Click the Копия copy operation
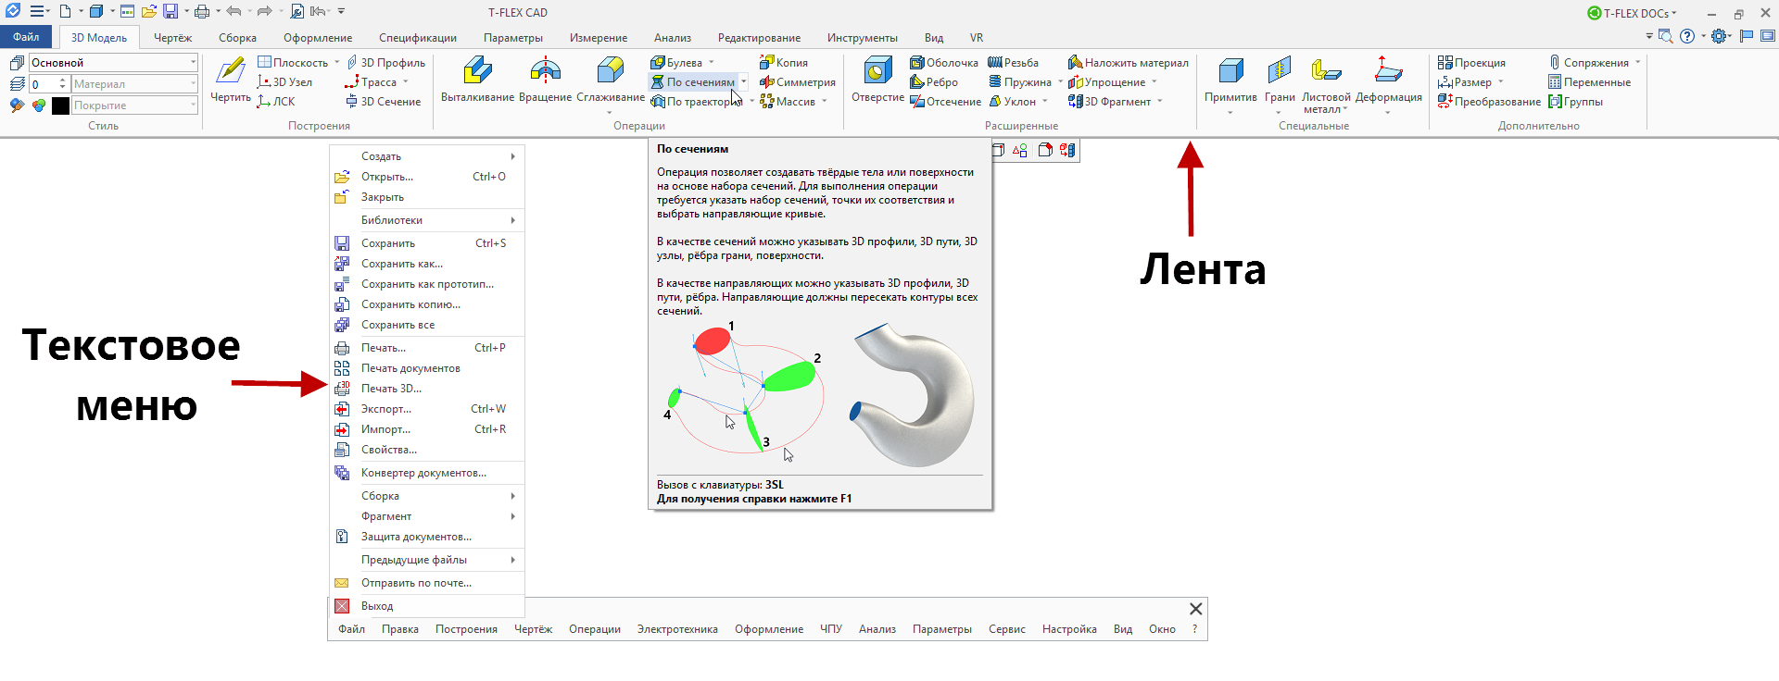 tap(784, 63)
